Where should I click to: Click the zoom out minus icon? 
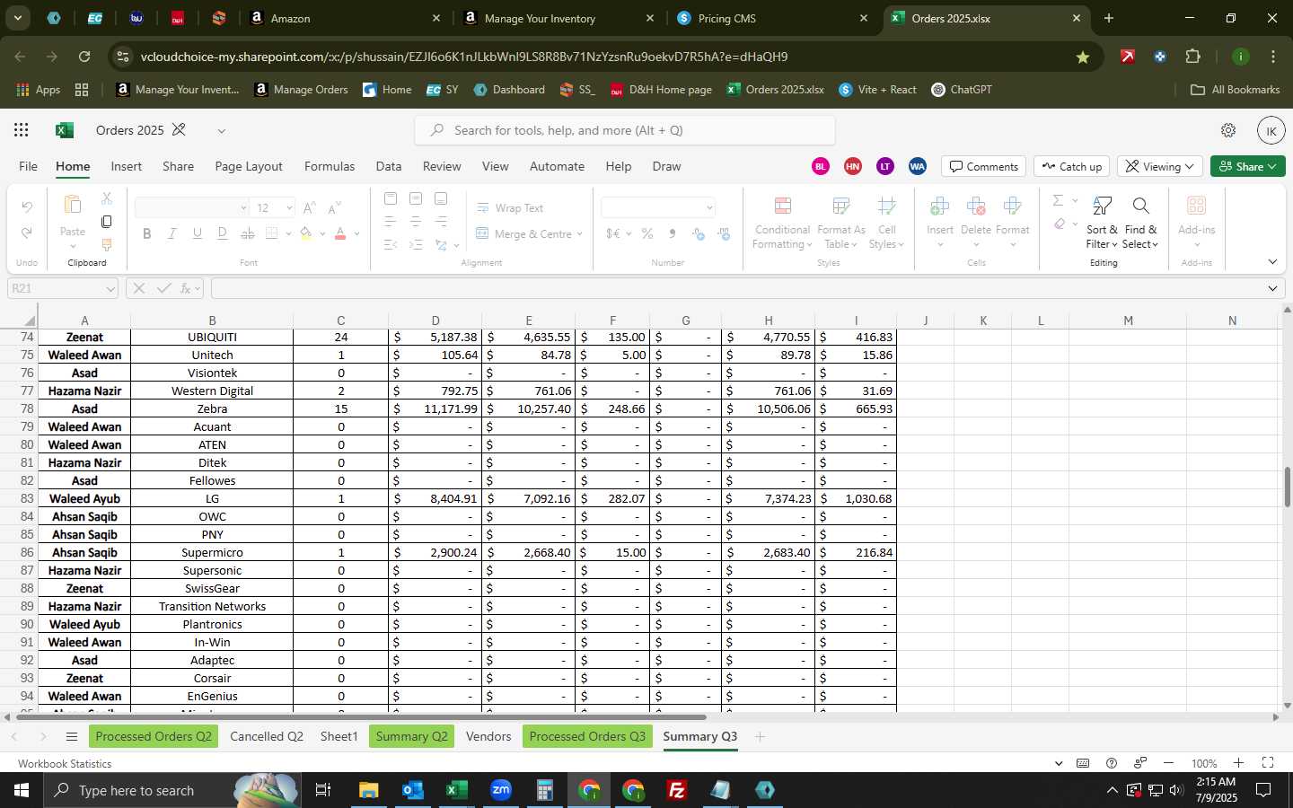tap(1168, 763)
